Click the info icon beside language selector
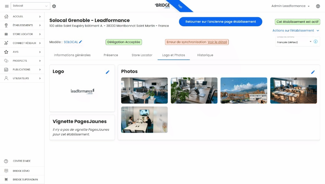Viewport: 325px width, 184px height. [316, 42]
